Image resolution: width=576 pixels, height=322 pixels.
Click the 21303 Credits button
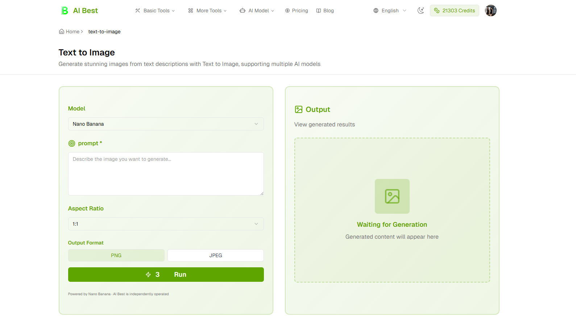tap(454, 11)
